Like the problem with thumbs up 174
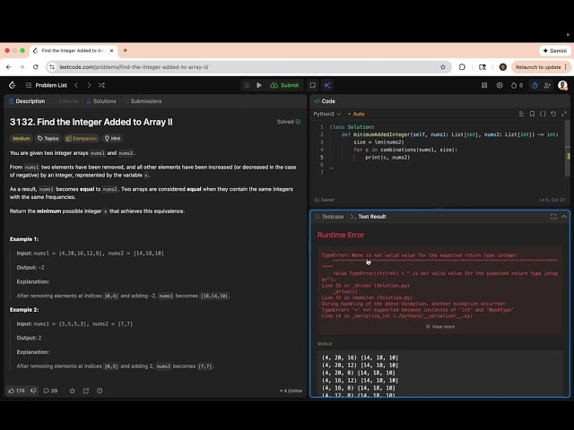Image resolution: width=574 pixels, height=430 pixels. tap(16, 391)
